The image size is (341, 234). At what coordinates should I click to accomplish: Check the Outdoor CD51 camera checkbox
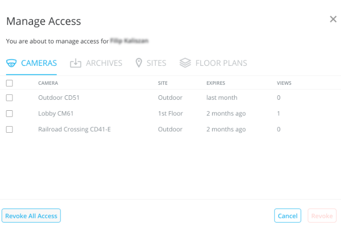coord(9,98)
